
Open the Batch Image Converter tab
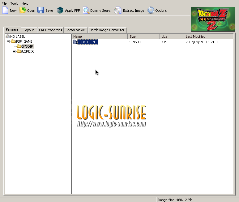pyautogui.click(x=107, y=30)
